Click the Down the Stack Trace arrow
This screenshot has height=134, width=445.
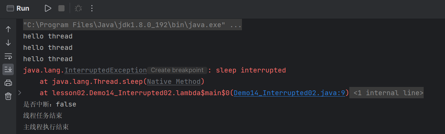click(x=8, y=43)
